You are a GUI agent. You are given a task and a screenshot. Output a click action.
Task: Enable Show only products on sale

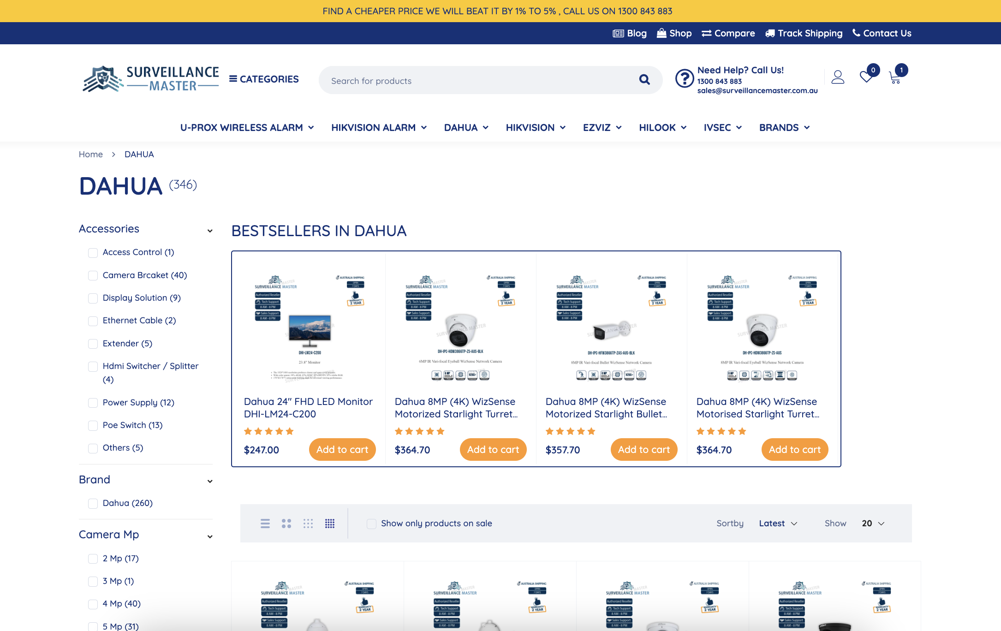click(x=371, y=524)
